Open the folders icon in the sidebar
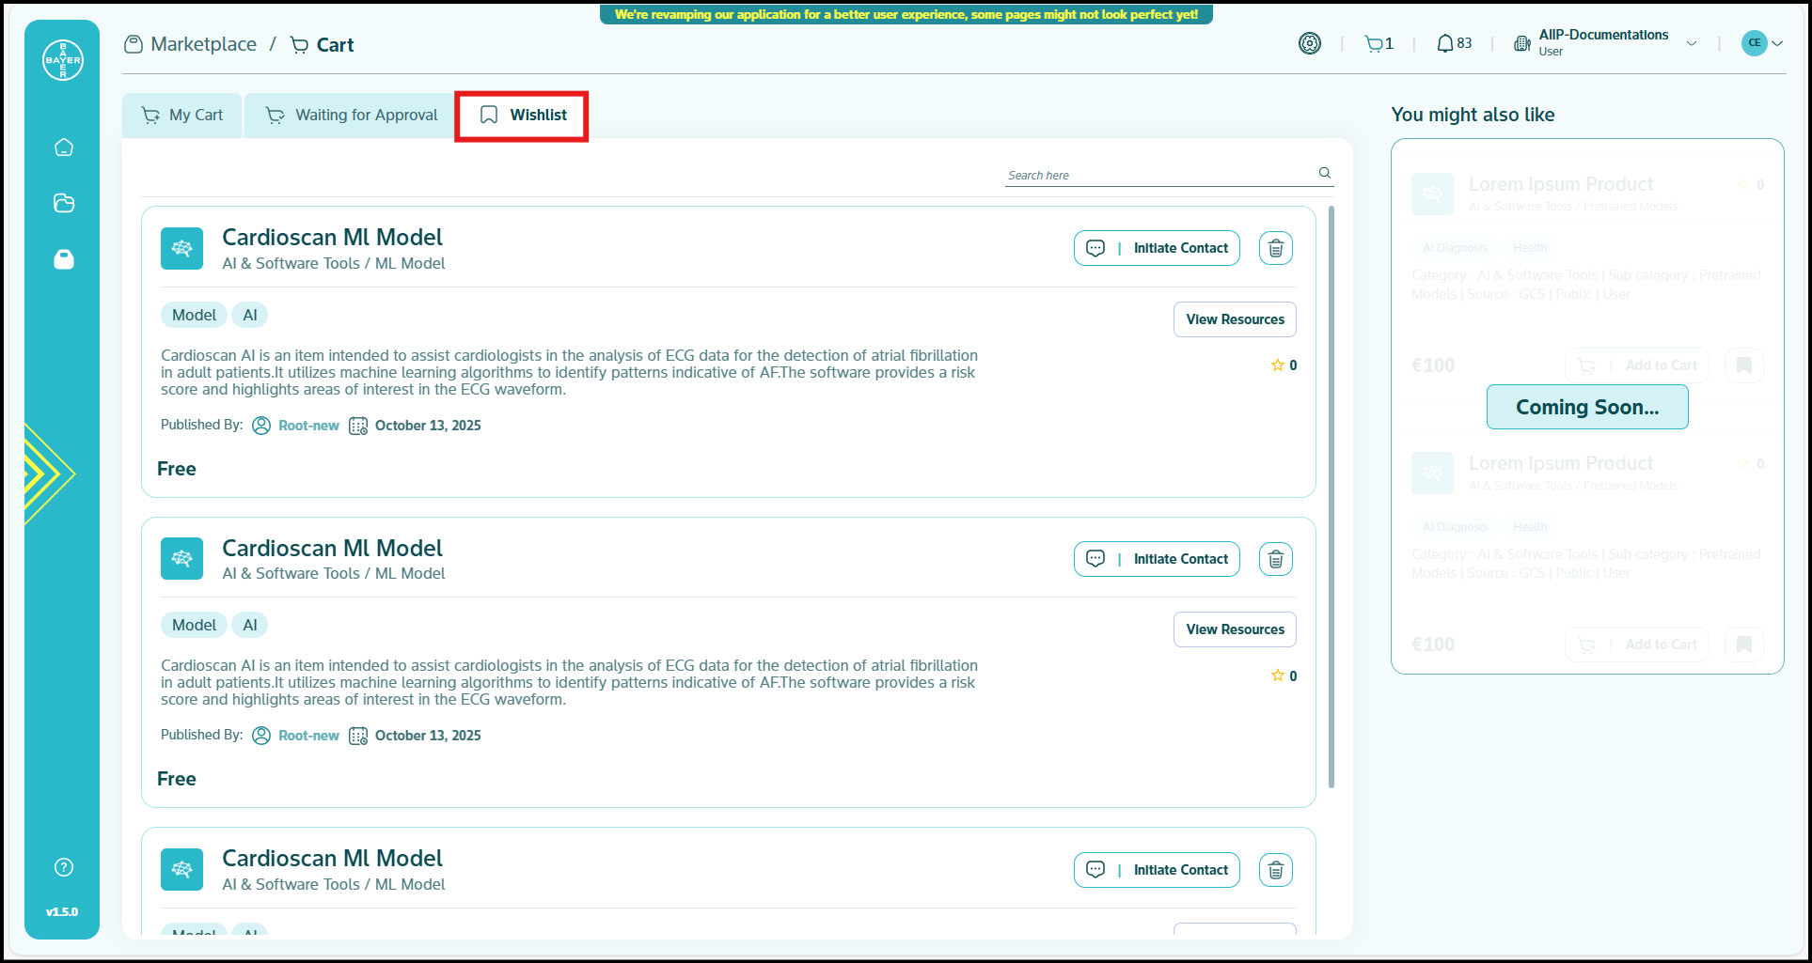The image size is (1812, 963). tap(64, 203)
